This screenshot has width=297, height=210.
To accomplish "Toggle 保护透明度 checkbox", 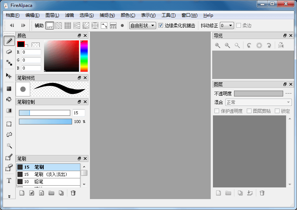I will tap(217, 111).
